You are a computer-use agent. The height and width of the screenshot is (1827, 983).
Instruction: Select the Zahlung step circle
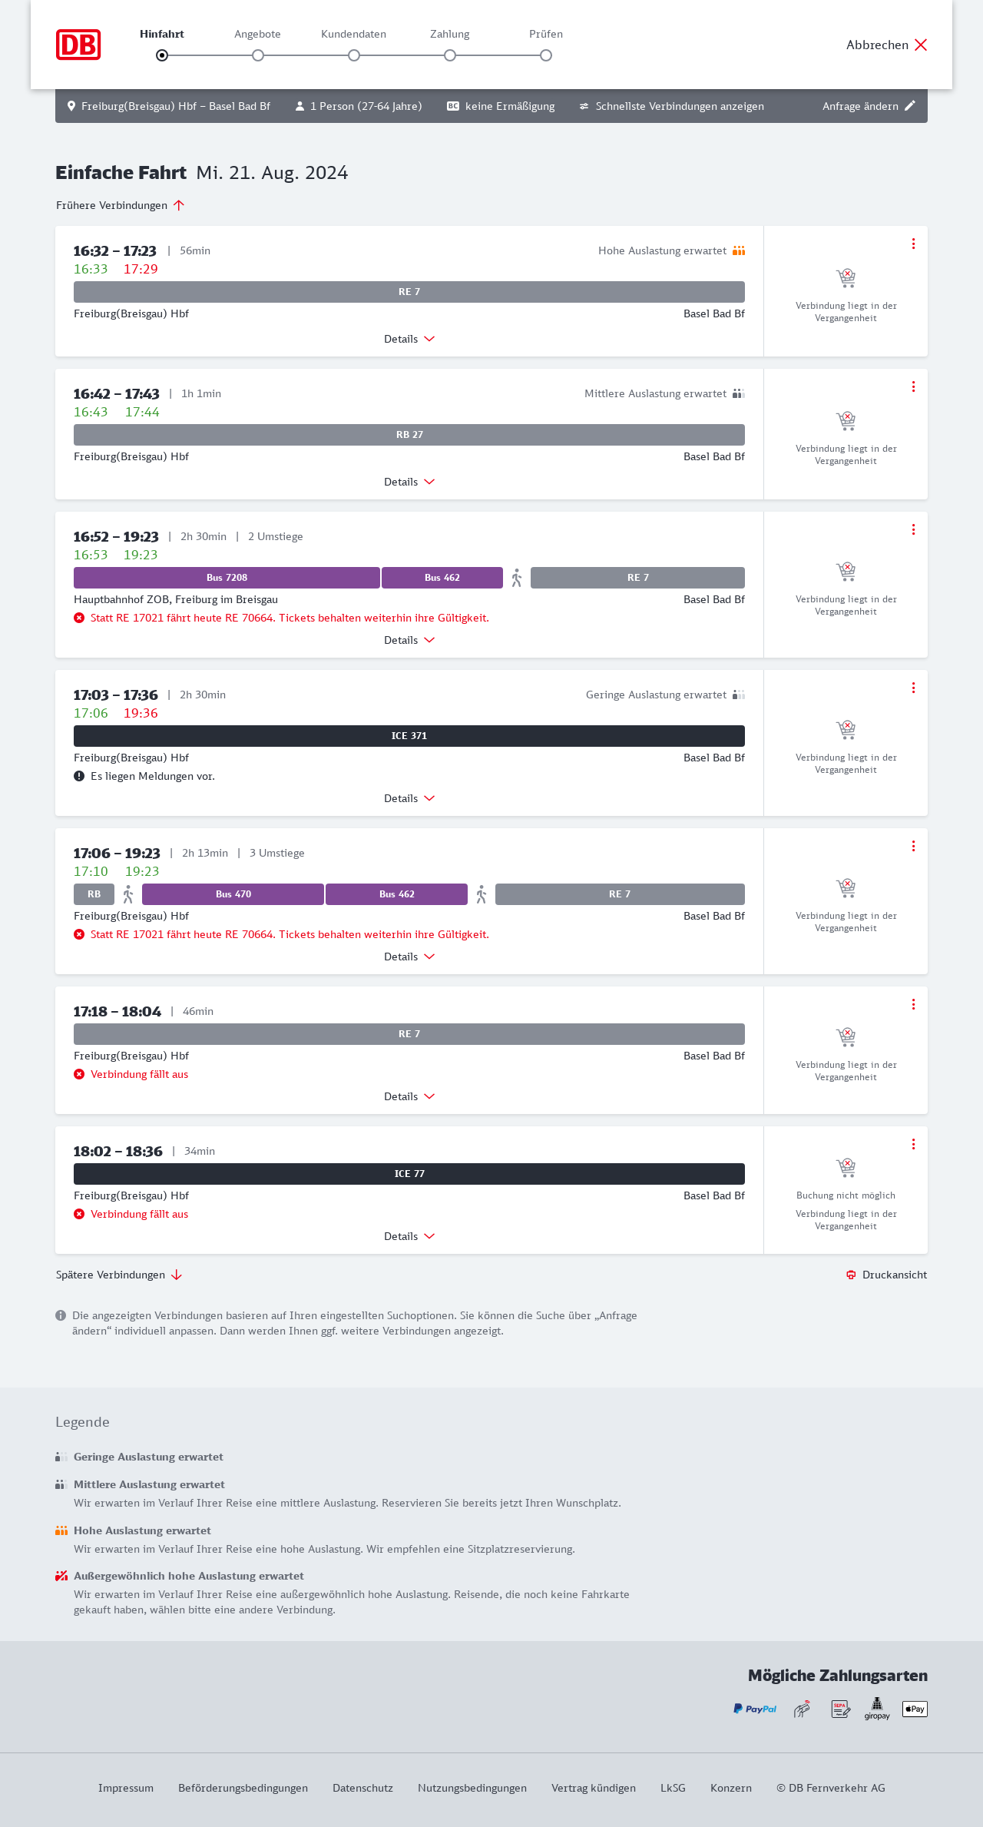[450, 55]
